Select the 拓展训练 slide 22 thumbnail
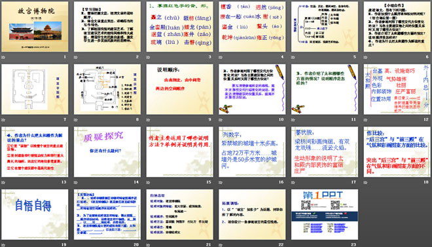The width and height of the screenshot is (432, 247). pyautogui.click(x=252, y=214)
